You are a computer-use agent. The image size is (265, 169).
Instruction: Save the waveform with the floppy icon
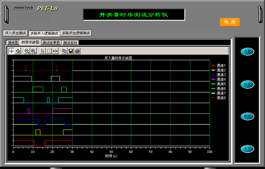tap(71, 51)
